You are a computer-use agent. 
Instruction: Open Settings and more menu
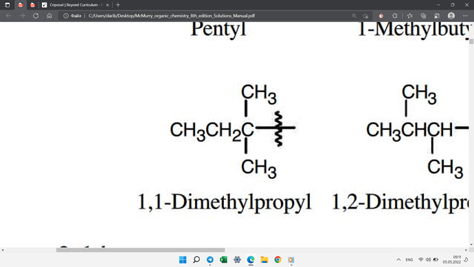tap(465, 16)
